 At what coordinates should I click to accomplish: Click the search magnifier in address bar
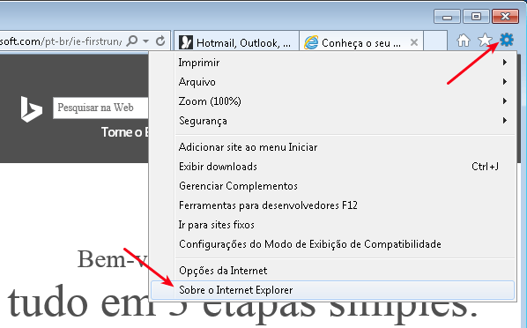click(x=132, y=41)
